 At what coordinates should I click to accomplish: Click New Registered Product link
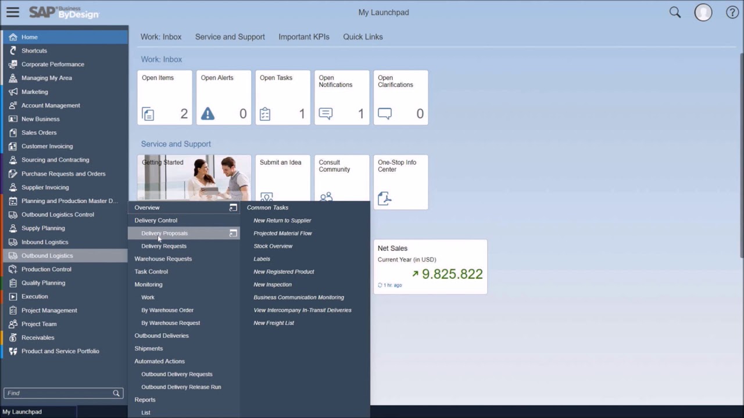(284, 272)
